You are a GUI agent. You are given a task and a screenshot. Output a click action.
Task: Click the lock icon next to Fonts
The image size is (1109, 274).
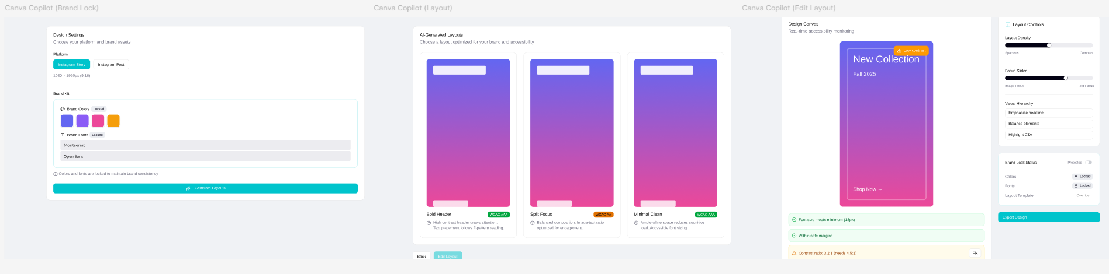(1076, 186)
